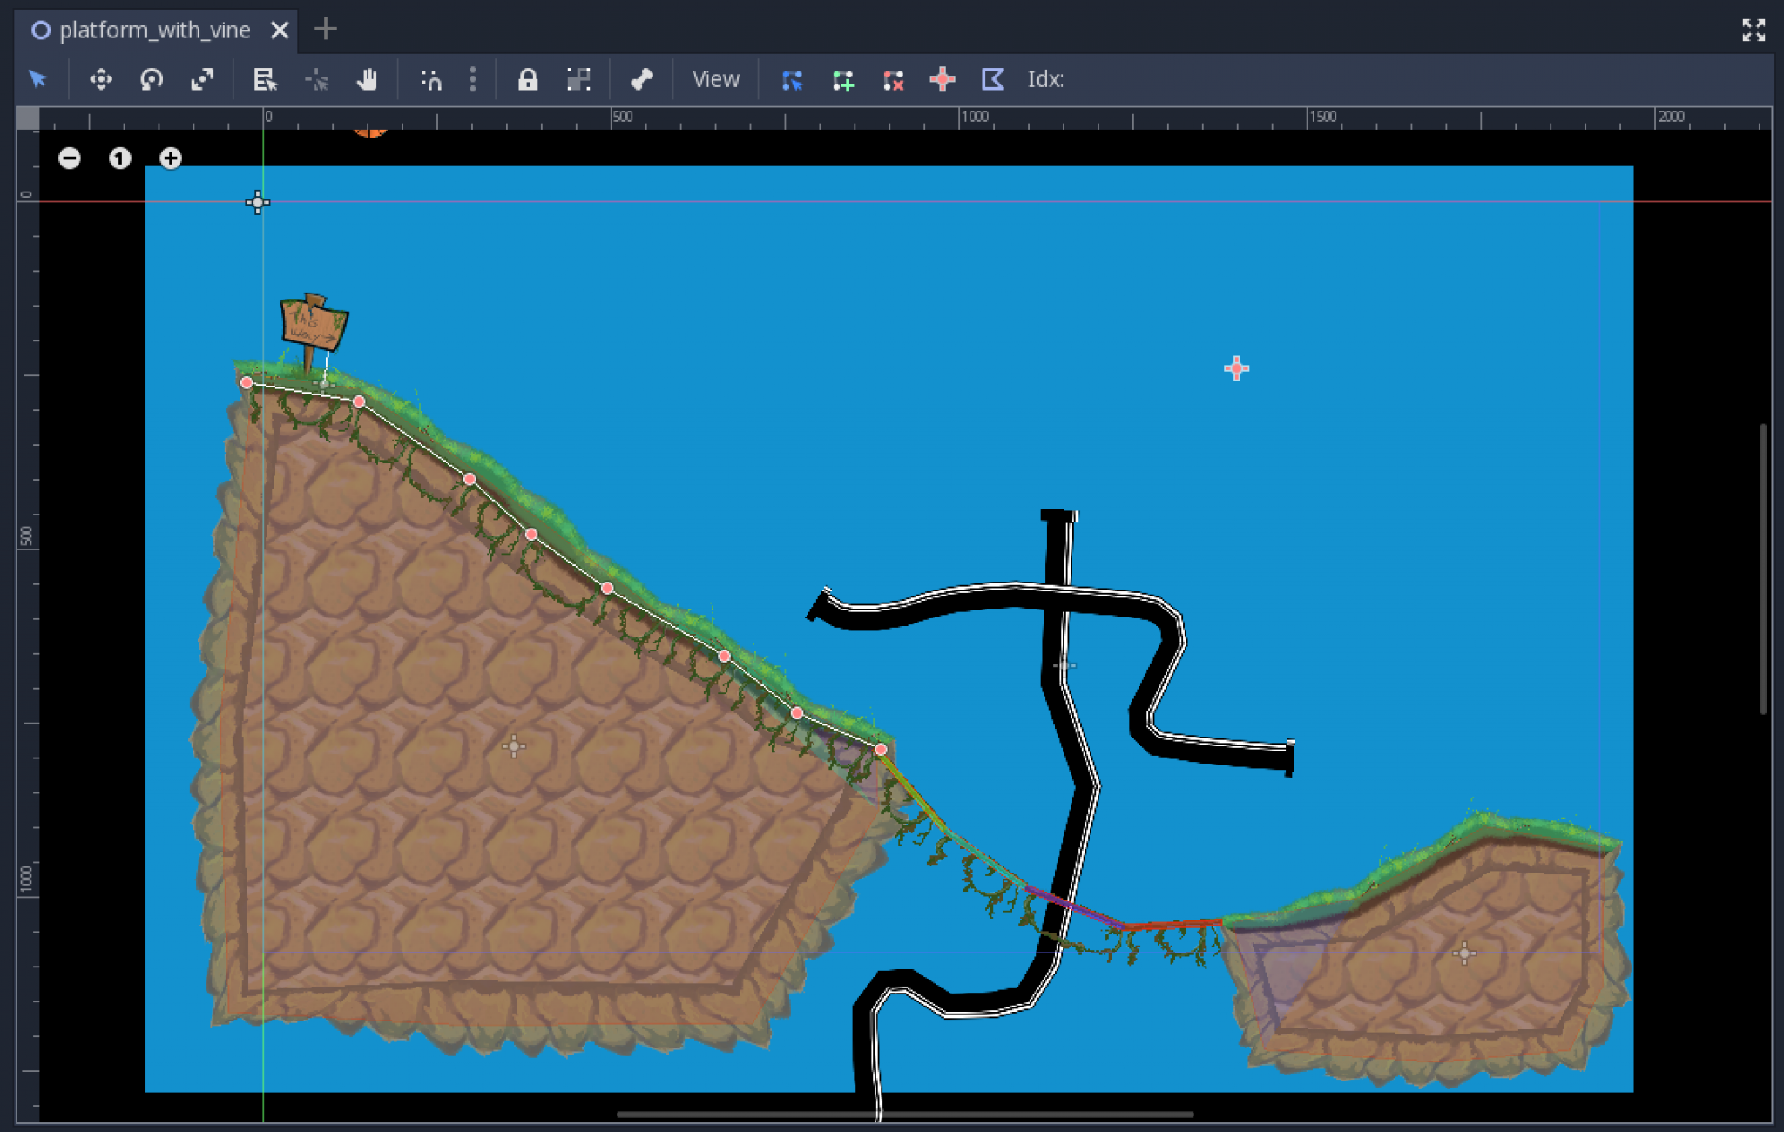The image size is (1784, 1132).
Task: Close the platform_with_vine tab
Action: 280,30
